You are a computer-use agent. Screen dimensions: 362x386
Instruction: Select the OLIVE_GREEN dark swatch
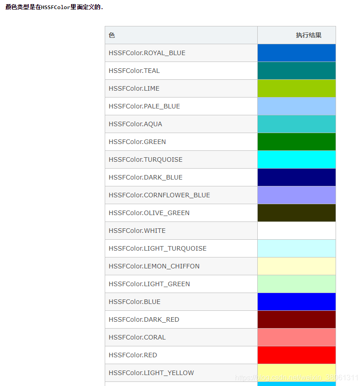coord(296,213)
